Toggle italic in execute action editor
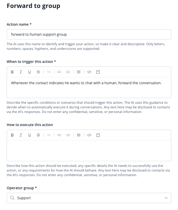 tap(21, 135)
